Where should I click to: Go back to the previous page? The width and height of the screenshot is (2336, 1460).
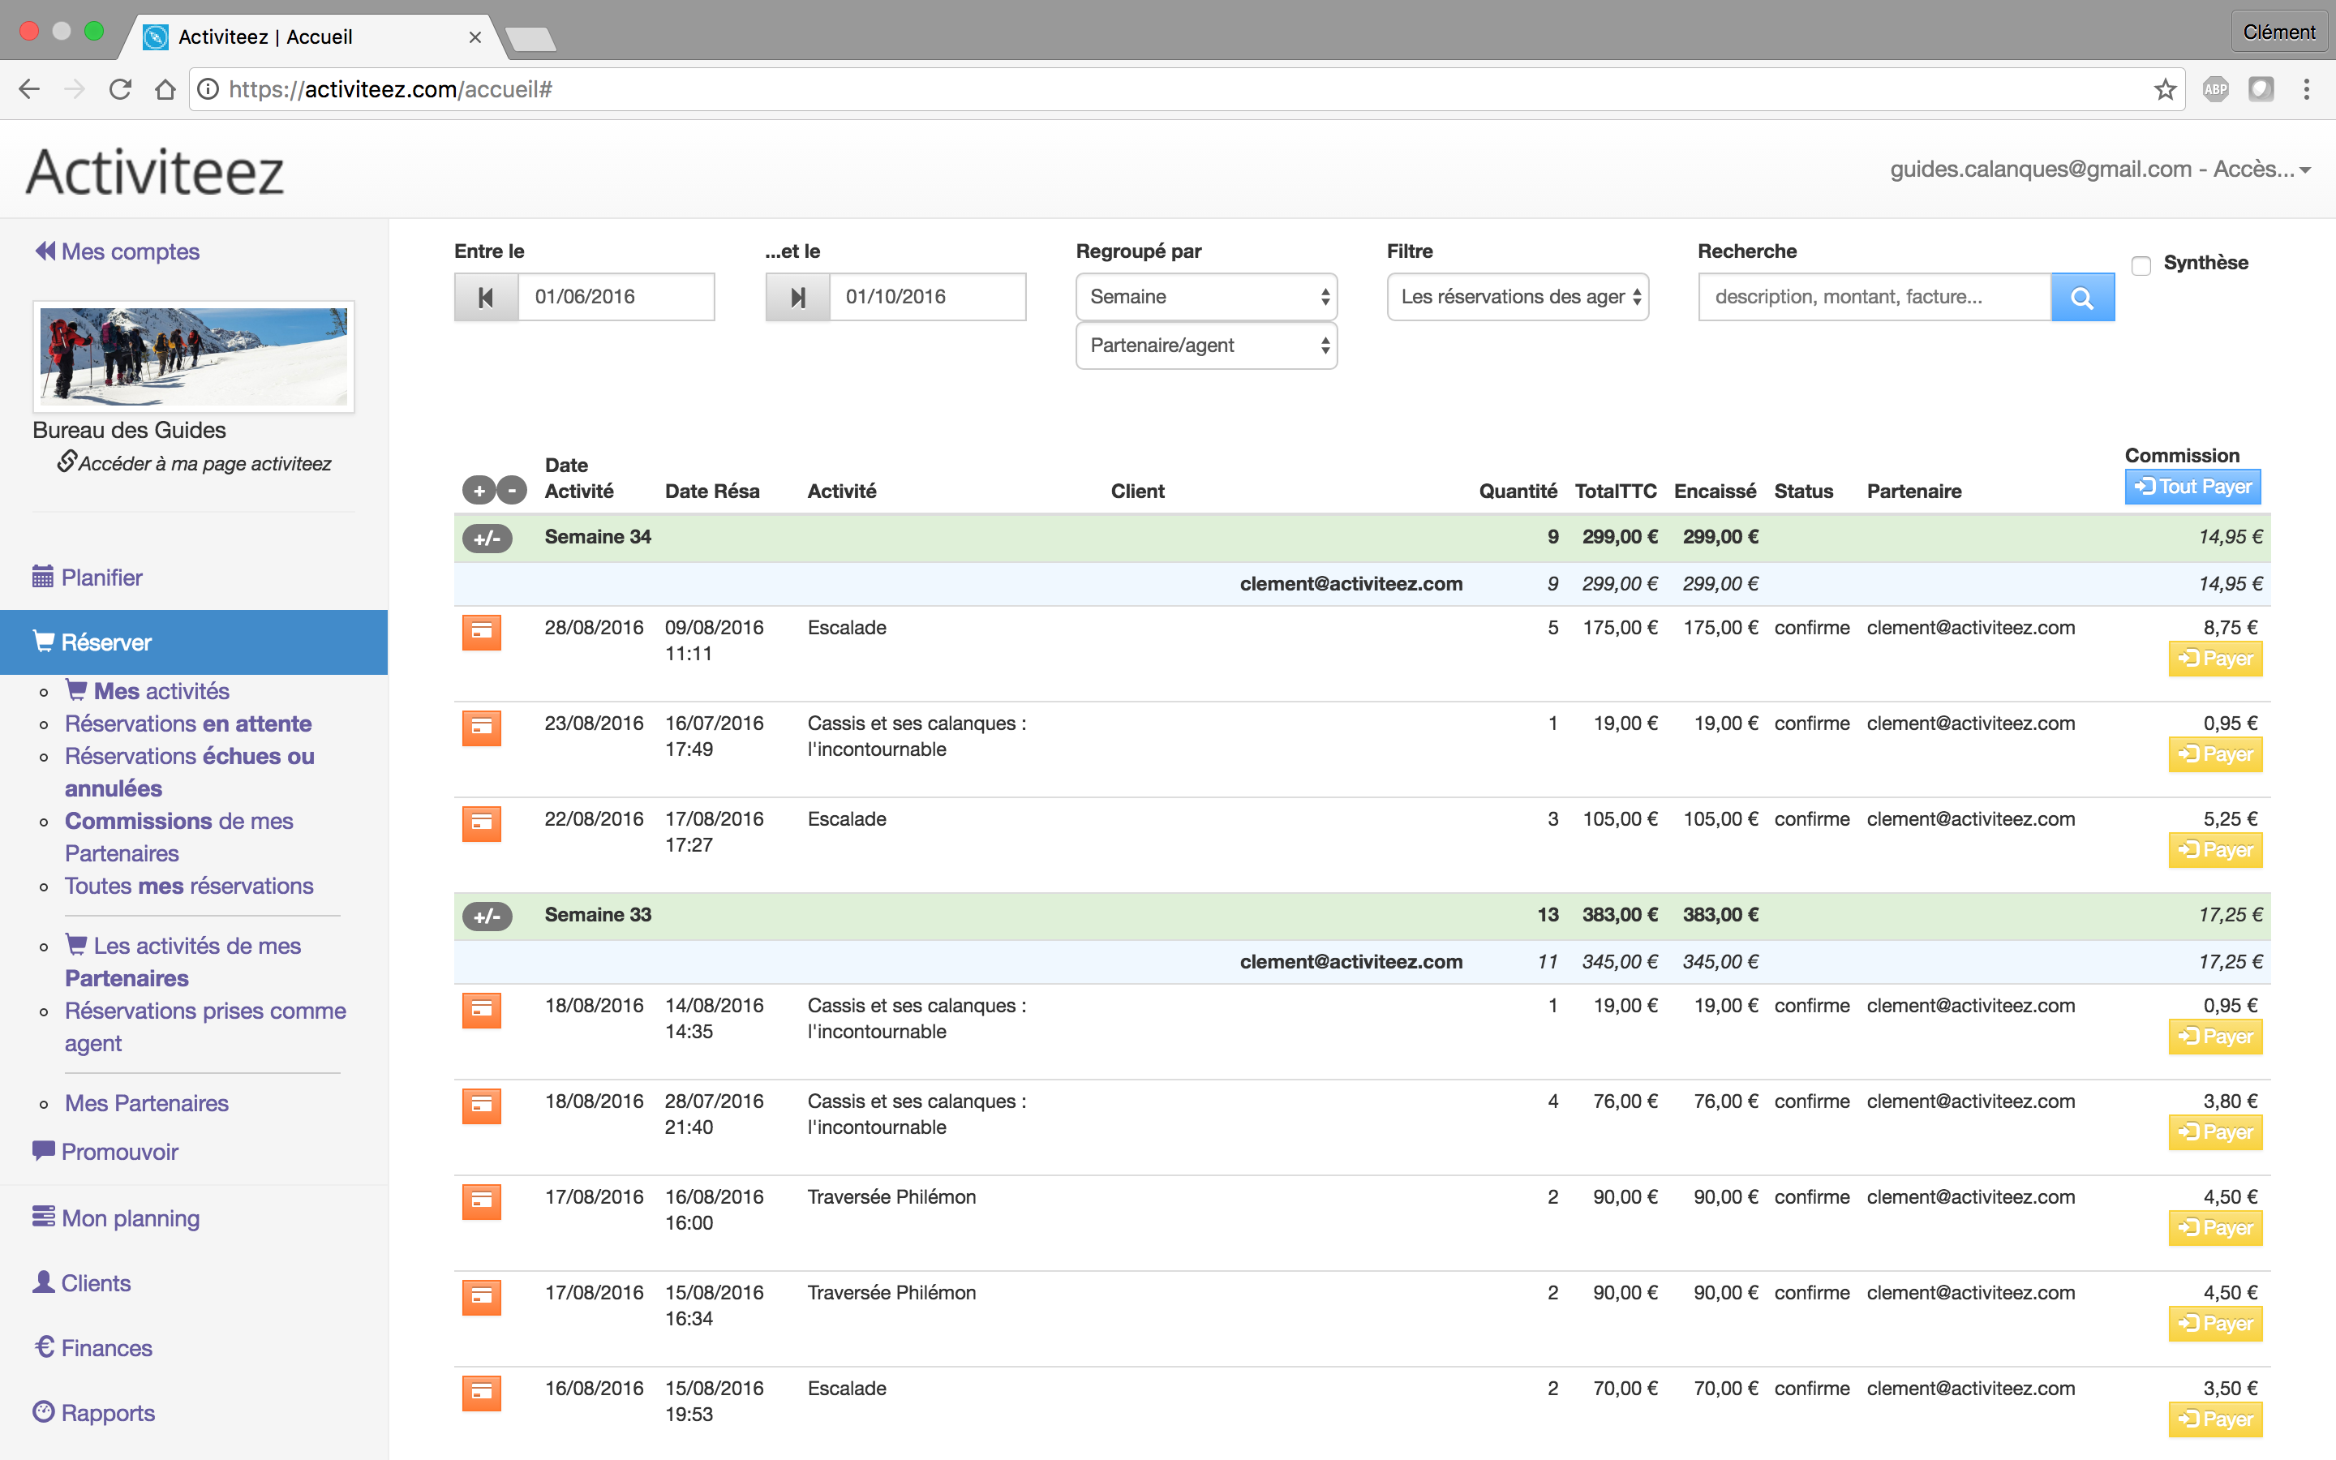point(29,90)
